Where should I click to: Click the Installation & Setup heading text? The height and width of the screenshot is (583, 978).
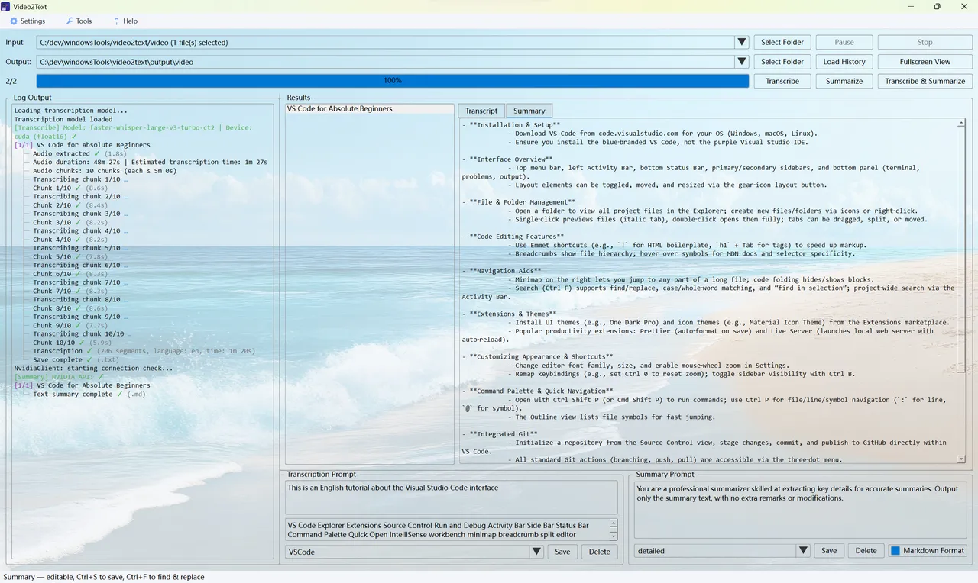[x=514, y=124]
